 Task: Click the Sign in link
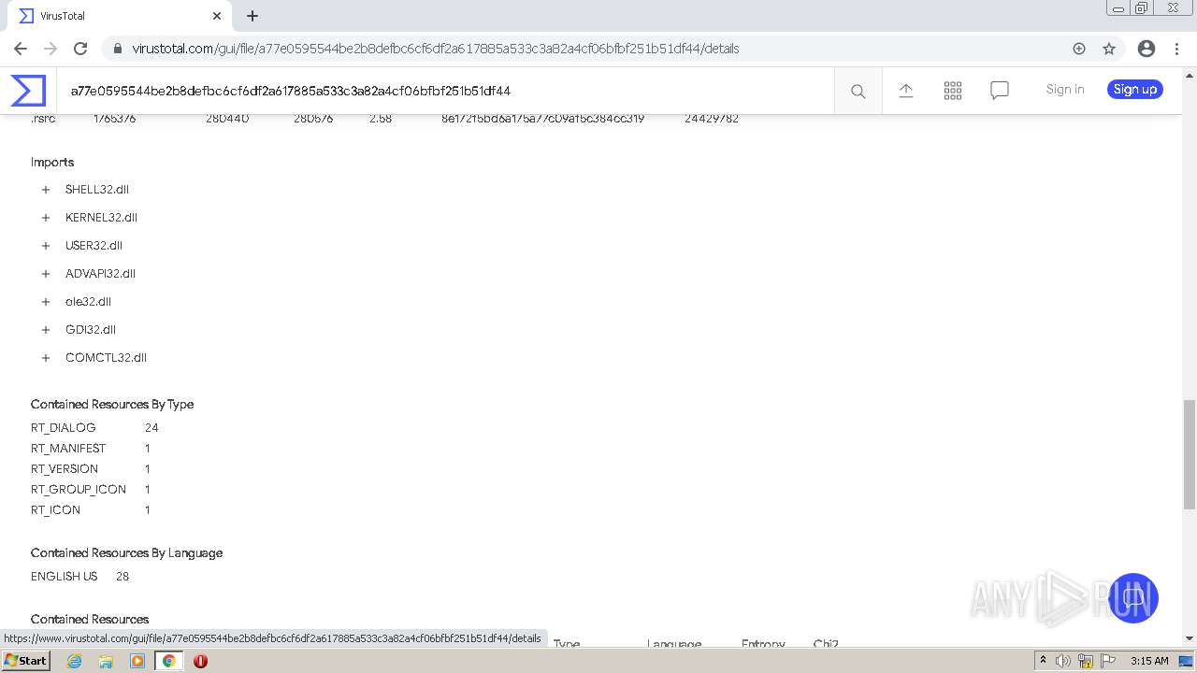pyautogui.click(x=1065, y=90)
